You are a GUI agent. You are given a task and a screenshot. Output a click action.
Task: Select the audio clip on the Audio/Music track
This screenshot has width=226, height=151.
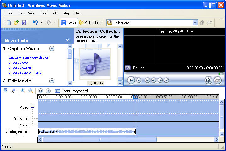87,131
